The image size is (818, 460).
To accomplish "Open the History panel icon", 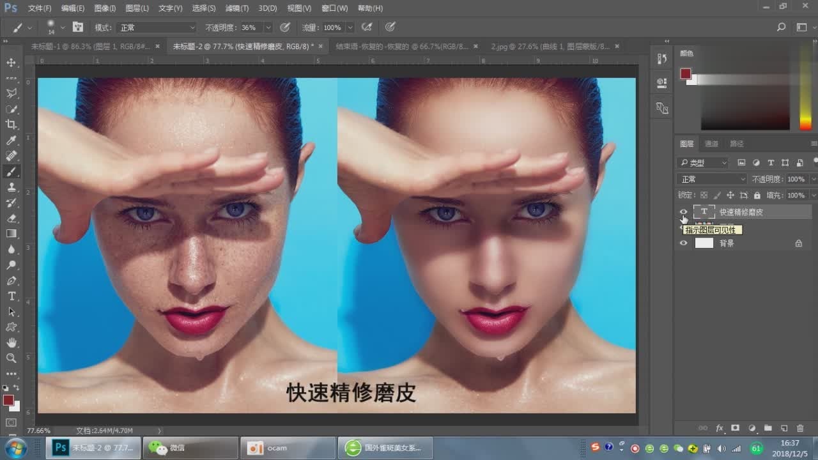I will click(x=662, y=59).
